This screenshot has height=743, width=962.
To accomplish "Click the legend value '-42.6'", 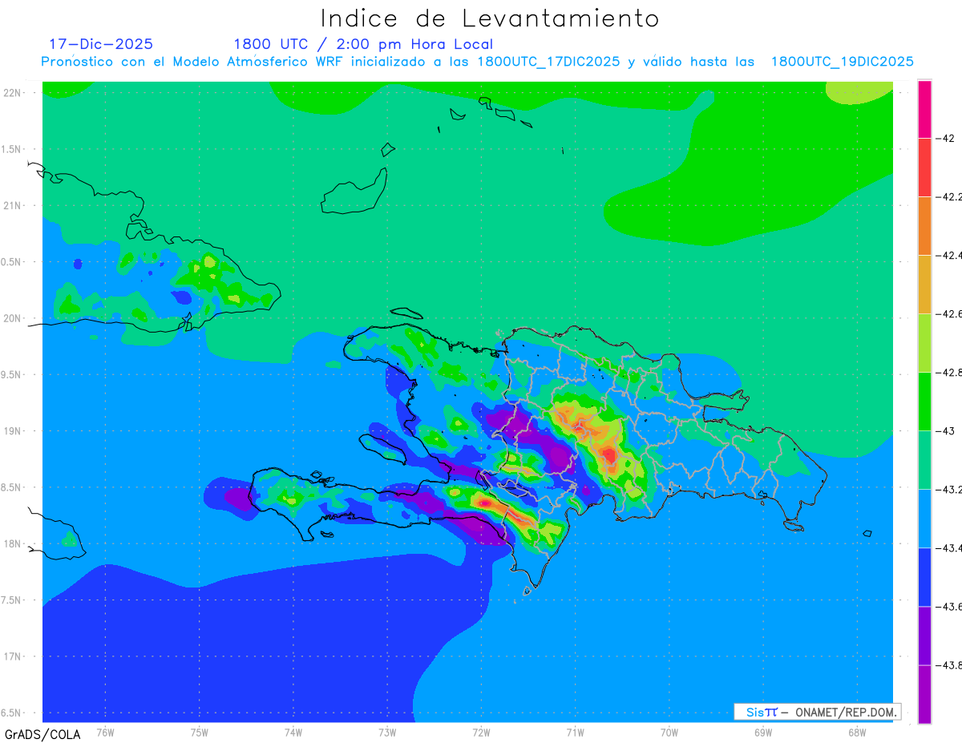I will pos(949,313).
